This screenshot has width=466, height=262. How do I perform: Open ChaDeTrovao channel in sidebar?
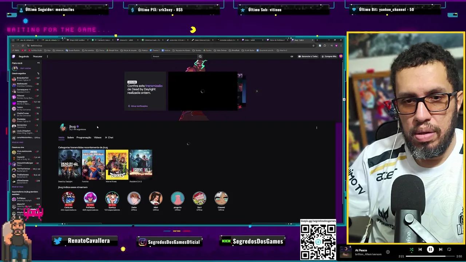[x=25, y=114]
